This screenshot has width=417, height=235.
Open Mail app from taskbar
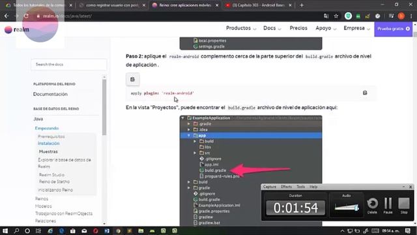click(84, 230)
